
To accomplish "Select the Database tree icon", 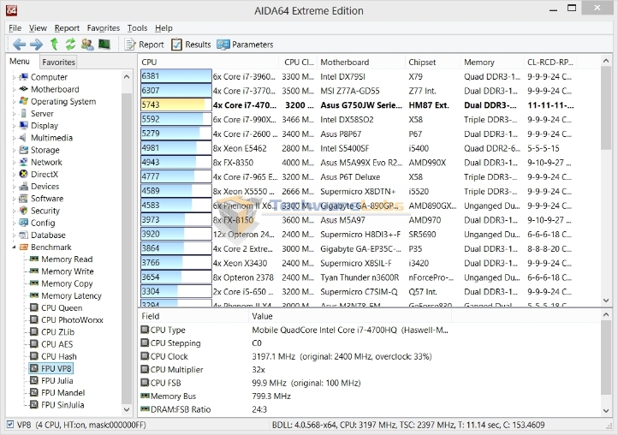I will [24, 235].
